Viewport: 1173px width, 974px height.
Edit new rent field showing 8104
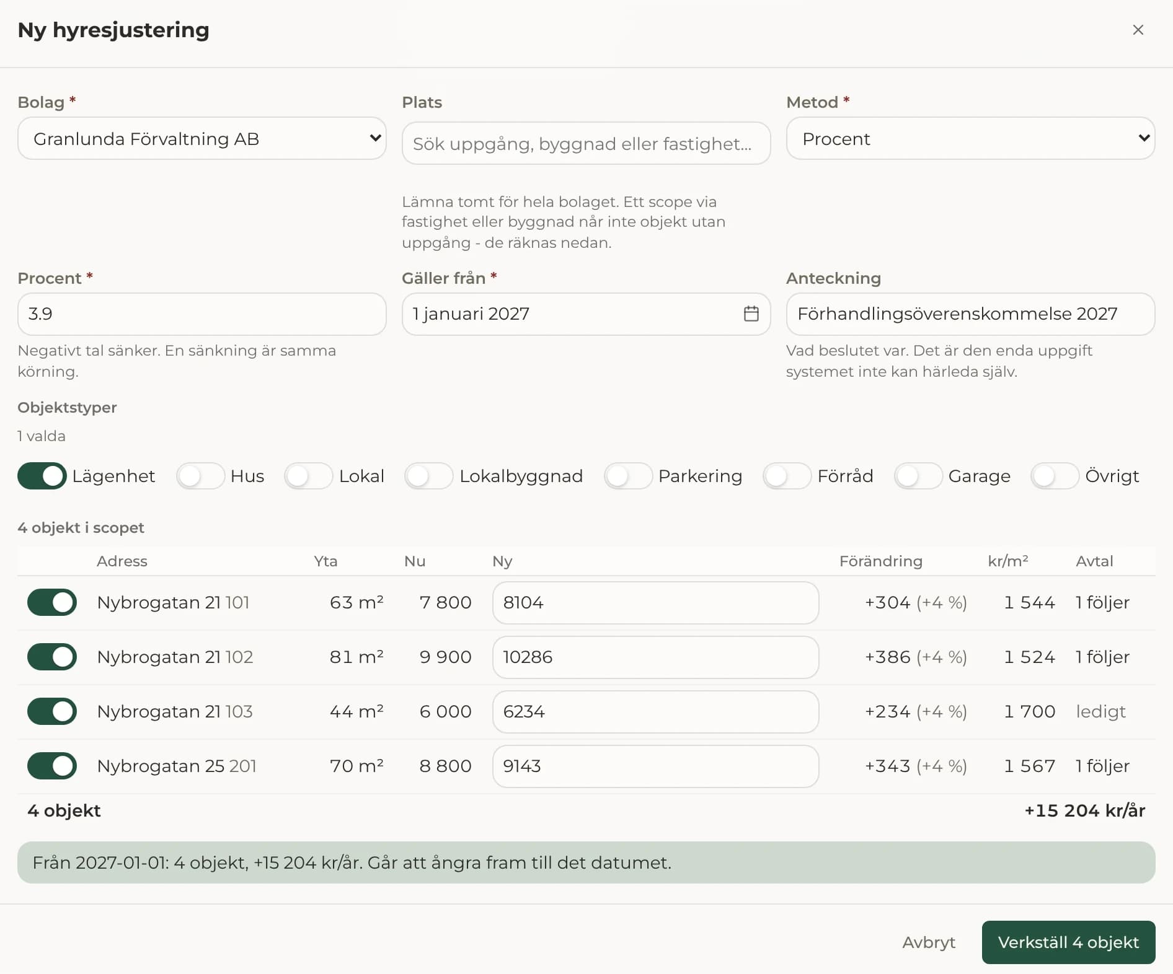click(655, 603)
